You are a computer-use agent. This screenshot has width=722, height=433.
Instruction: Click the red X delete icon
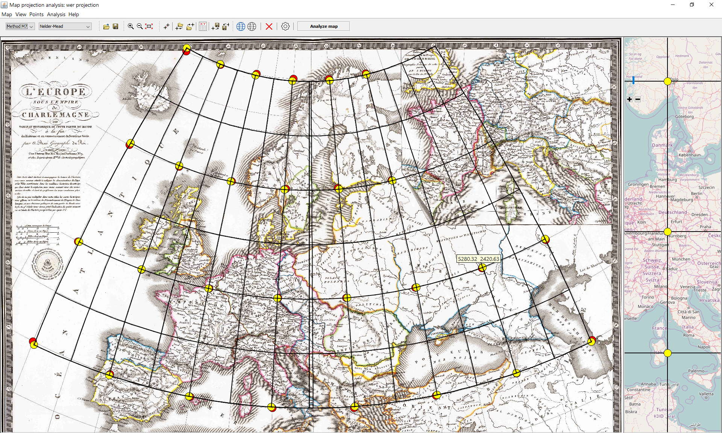[x=269, y=26]
